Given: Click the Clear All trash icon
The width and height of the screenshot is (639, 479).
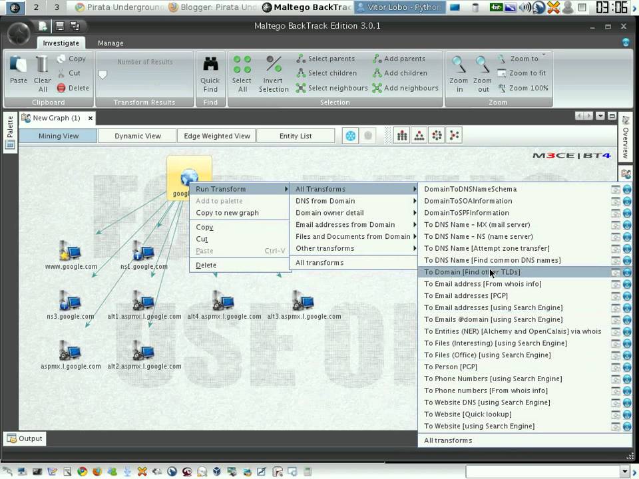Looking at the screenshot, I should [x=42, y=65].
